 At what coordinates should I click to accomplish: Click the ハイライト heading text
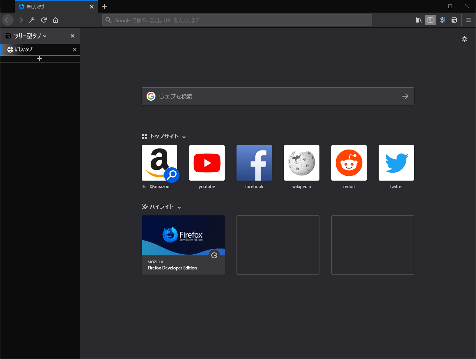[162, 207]
